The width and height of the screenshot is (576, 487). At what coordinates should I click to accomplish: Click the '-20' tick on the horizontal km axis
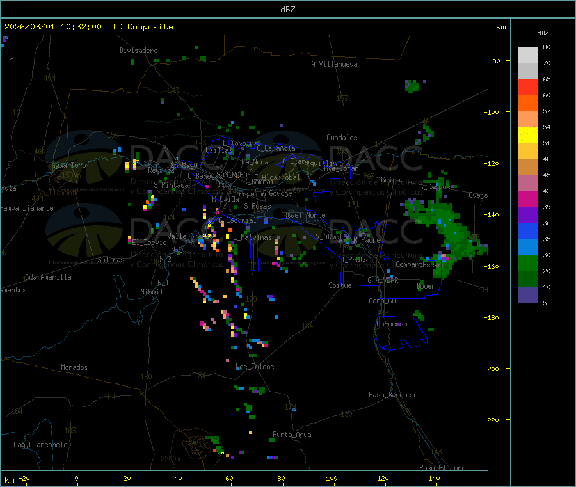[24, 478]
